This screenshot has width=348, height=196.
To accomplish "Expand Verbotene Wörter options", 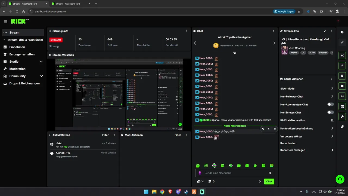I will (x=332, y=136).
